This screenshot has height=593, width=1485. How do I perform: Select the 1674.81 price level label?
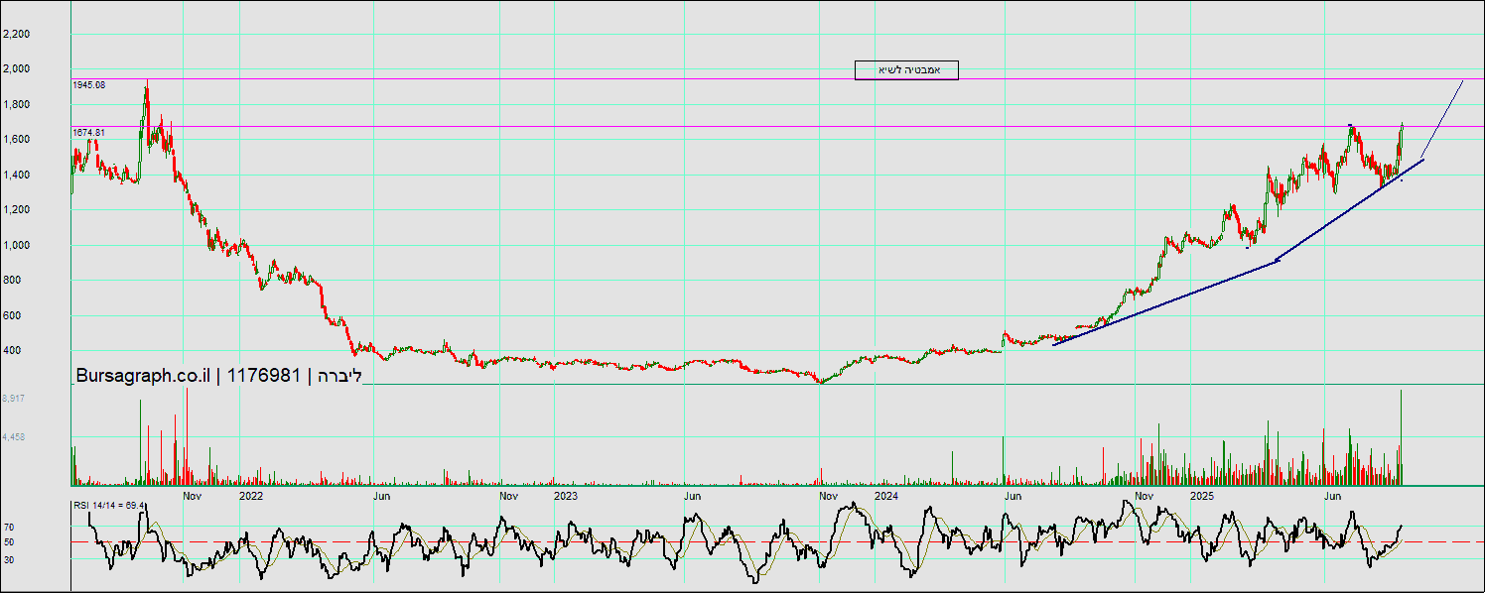[x=89, y=132]
